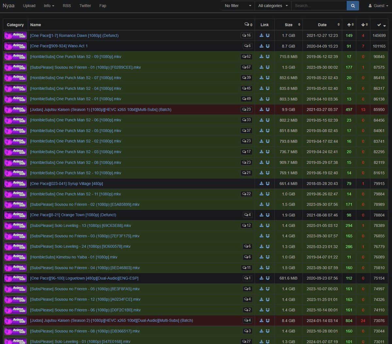Click the Name column header
Image resolution: width=392 pixels, height=344 pixels.
click(36, 25)
